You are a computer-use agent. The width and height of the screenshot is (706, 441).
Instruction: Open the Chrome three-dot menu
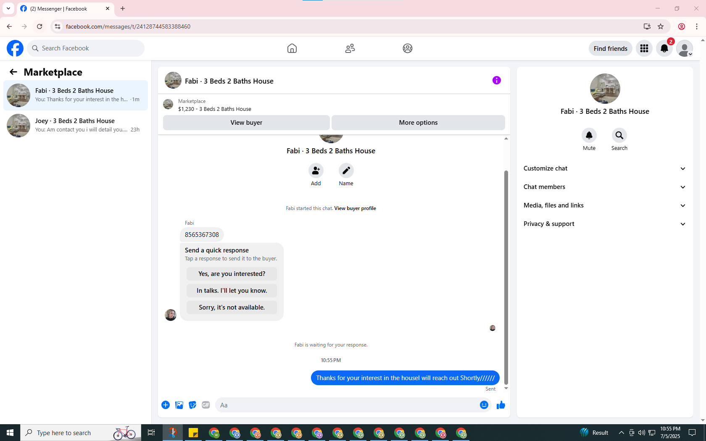click(x=697, y=26)
